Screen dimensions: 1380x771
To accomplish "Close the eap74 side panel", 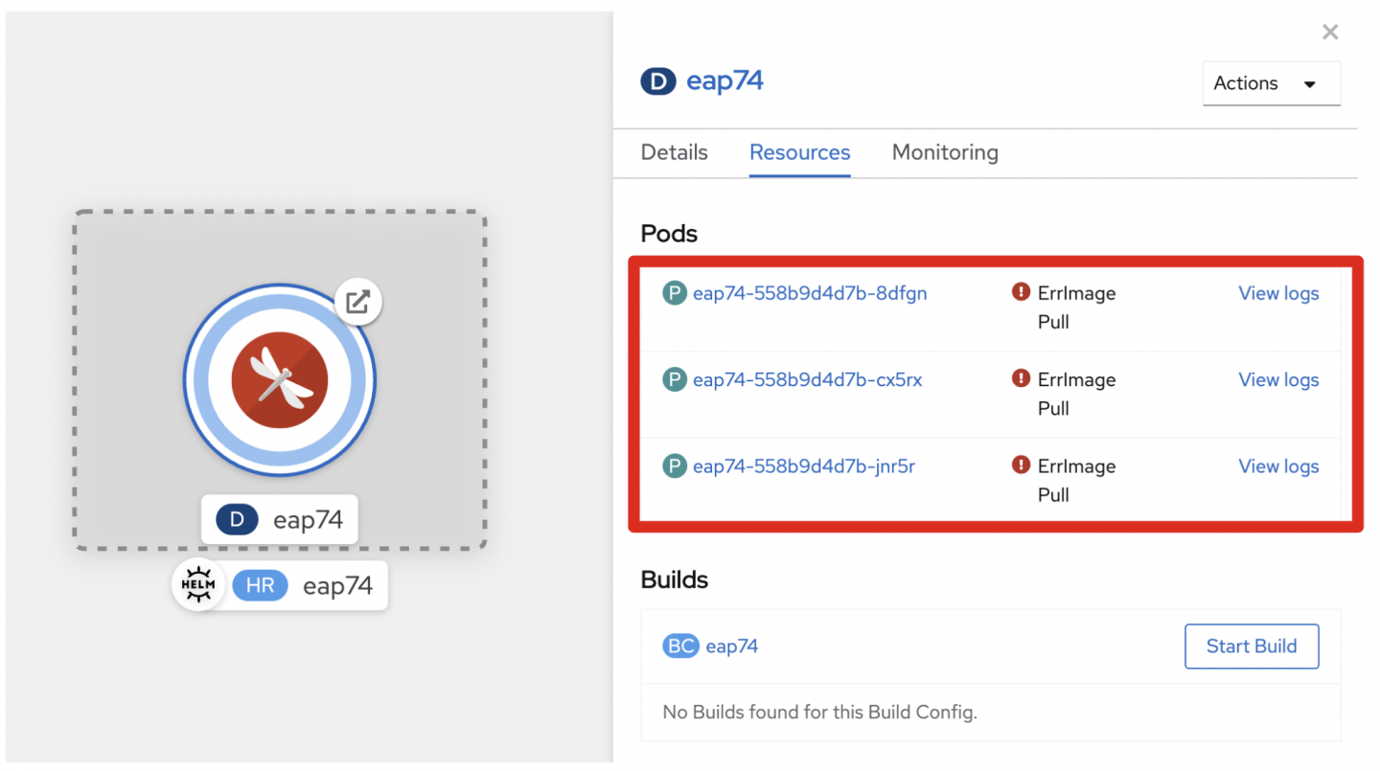I will (1329, 33).
